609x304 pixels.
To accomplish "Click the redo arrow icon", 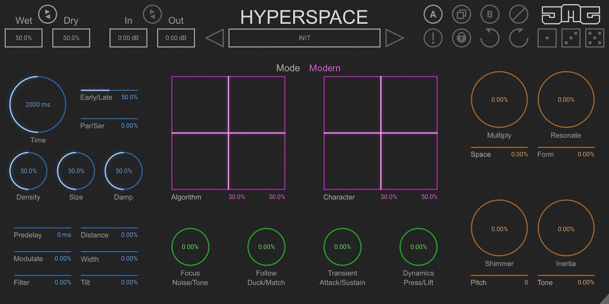I will coord(519,38).
